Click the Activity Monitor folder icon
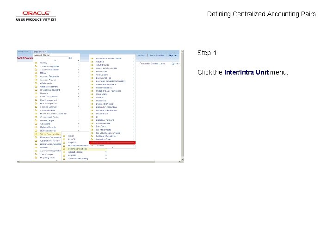The width and height of the screenshot is (333, 250). click(x=92, y=65)
